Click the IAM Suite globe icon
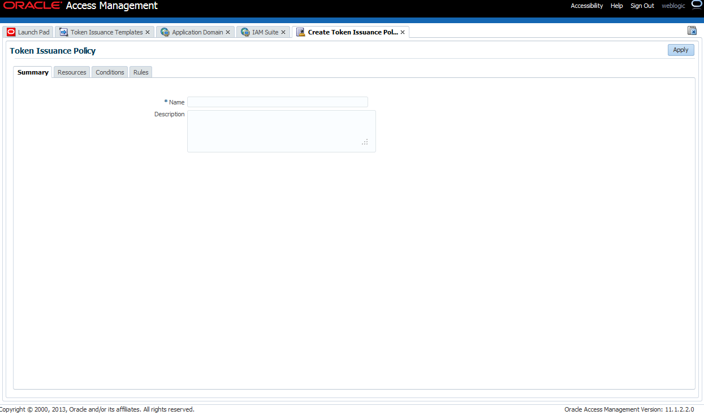Viewport: 704px width, 415px height. [x=245, y=32]
